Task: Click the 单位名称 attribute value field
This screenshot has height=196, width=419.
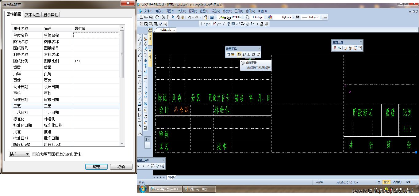Action: (x=96, y=35)
